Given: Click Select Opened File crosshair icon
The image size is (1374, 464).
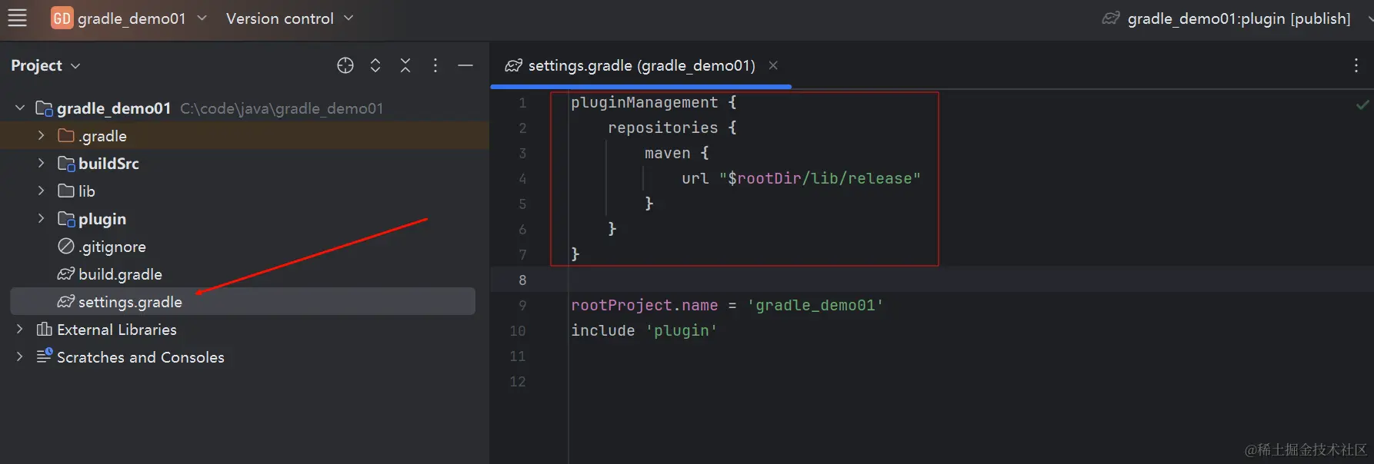Looking at the screenshot, I should tap(345, 65).
